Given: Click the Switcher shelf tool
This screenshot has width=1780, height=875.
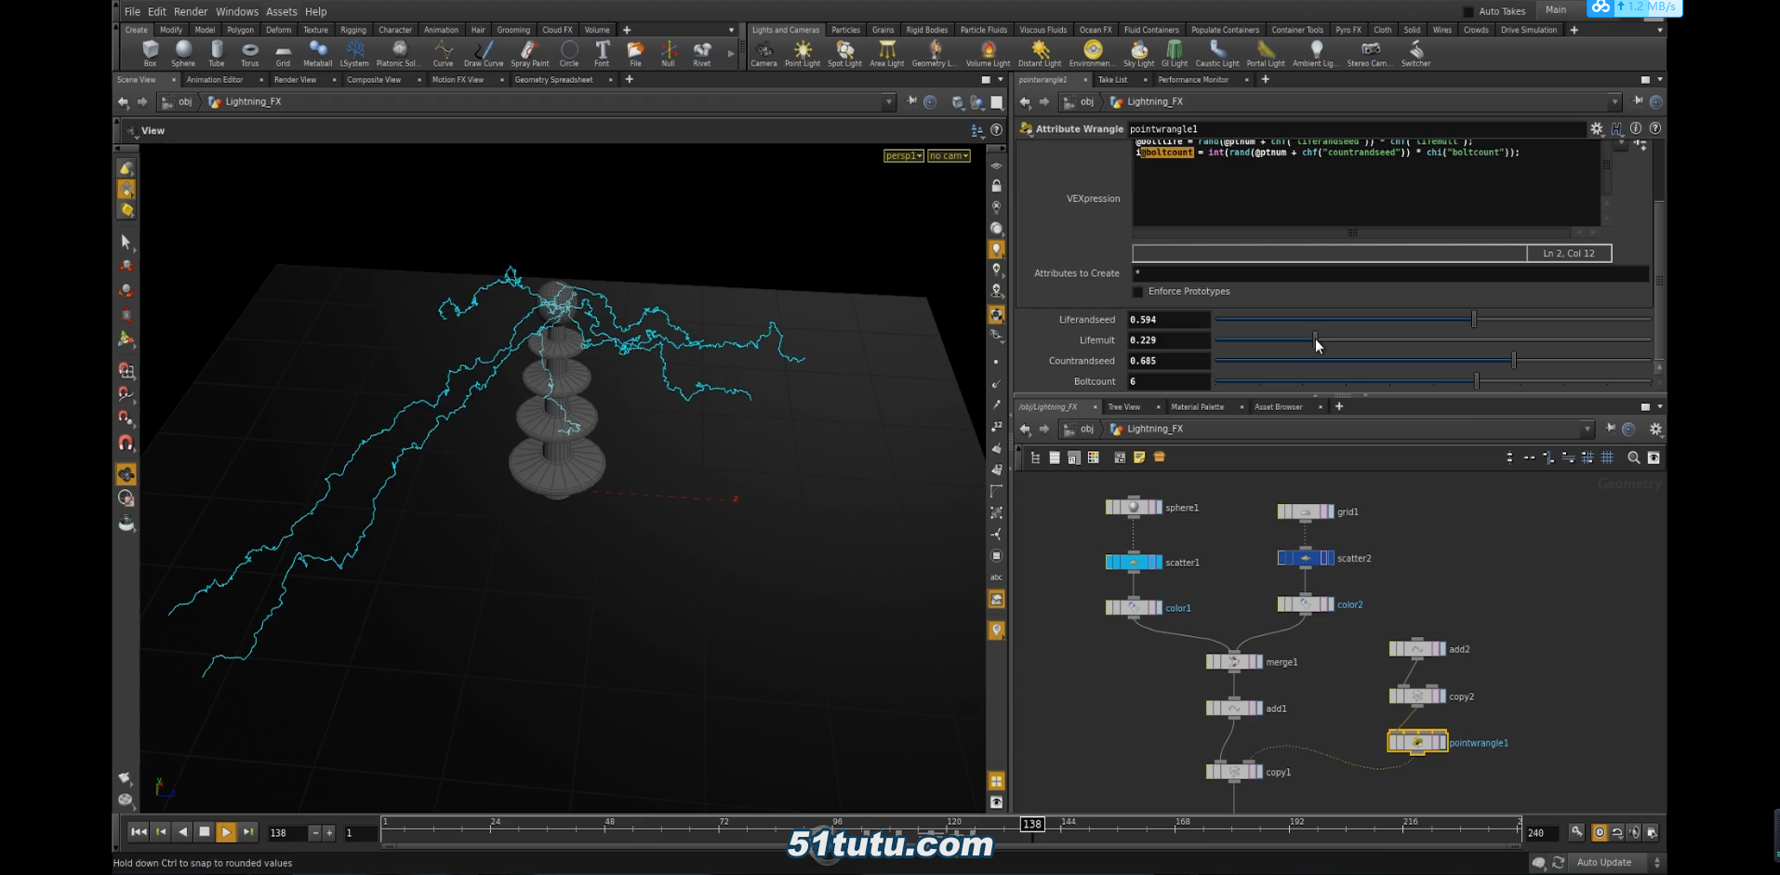Looking at the screenshot, I should 1415,53.
